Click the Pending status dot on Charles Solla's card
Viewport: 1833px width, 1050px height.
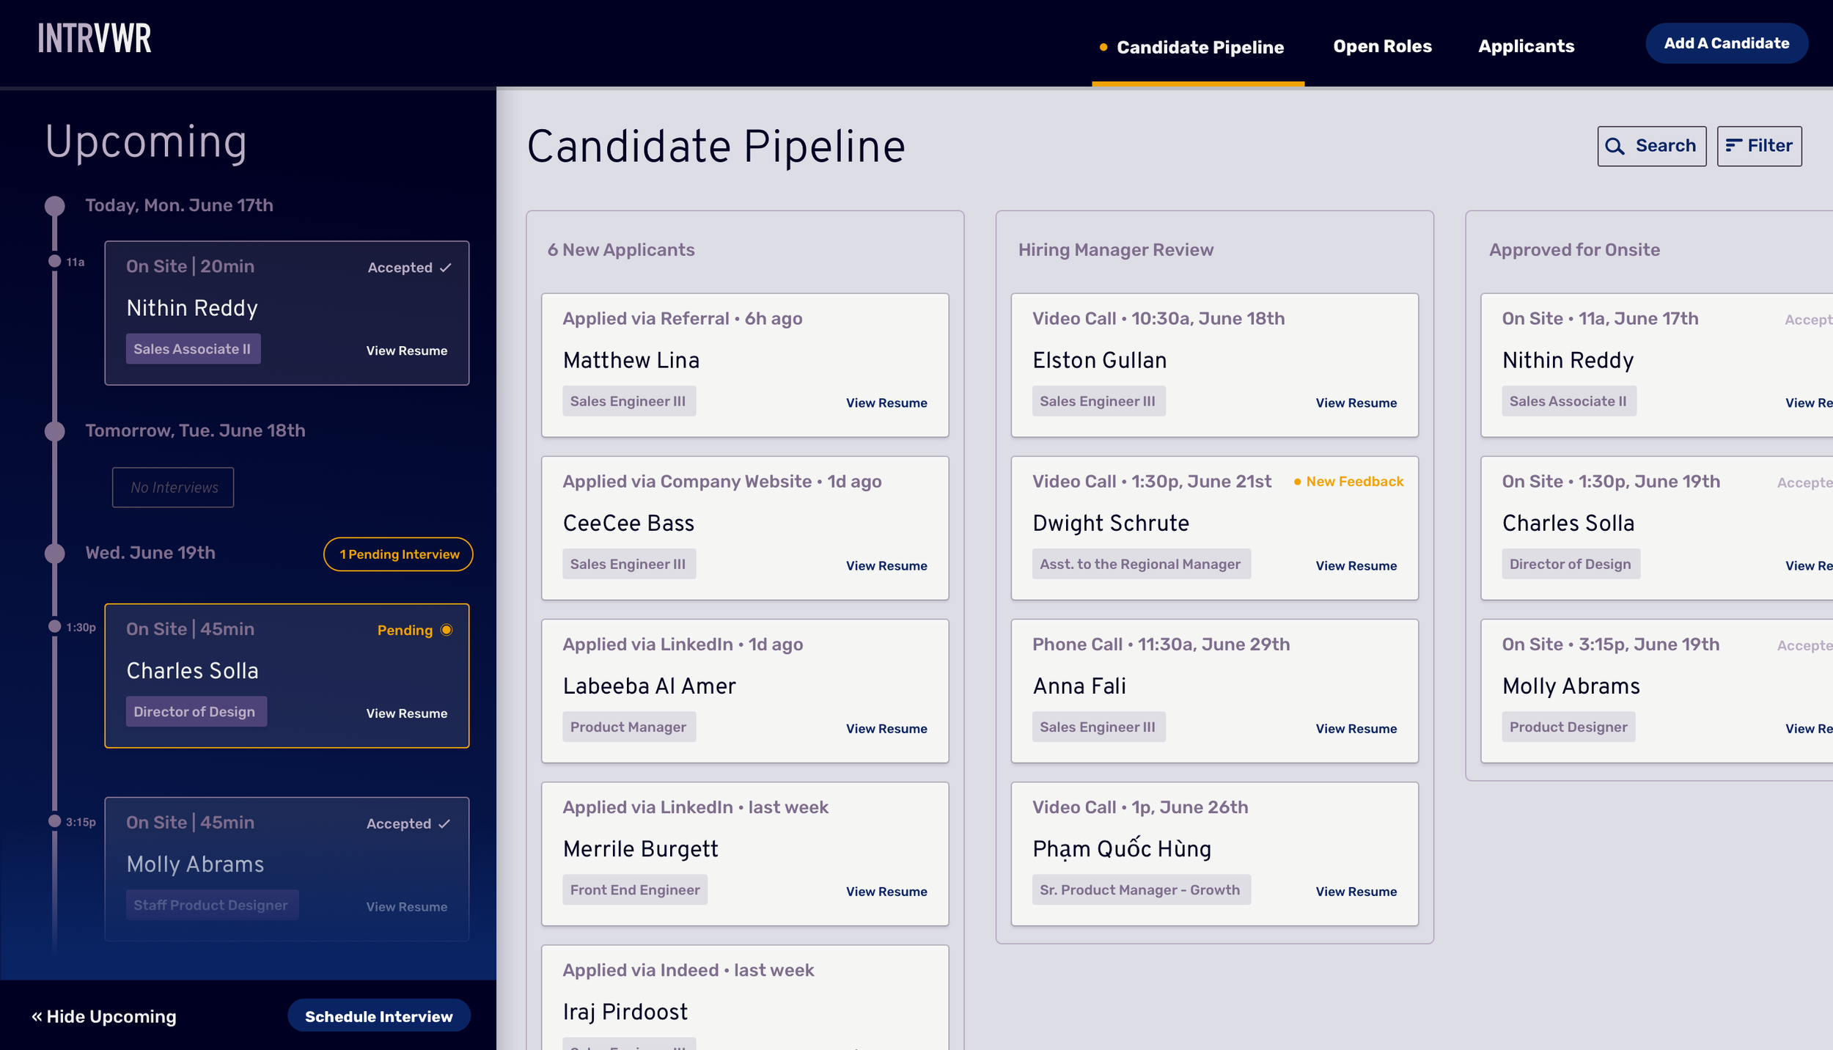[447, 630]
